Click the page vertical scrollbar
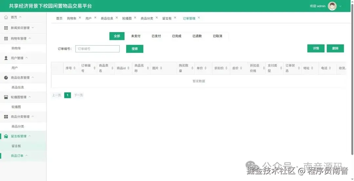 (352, 79)
